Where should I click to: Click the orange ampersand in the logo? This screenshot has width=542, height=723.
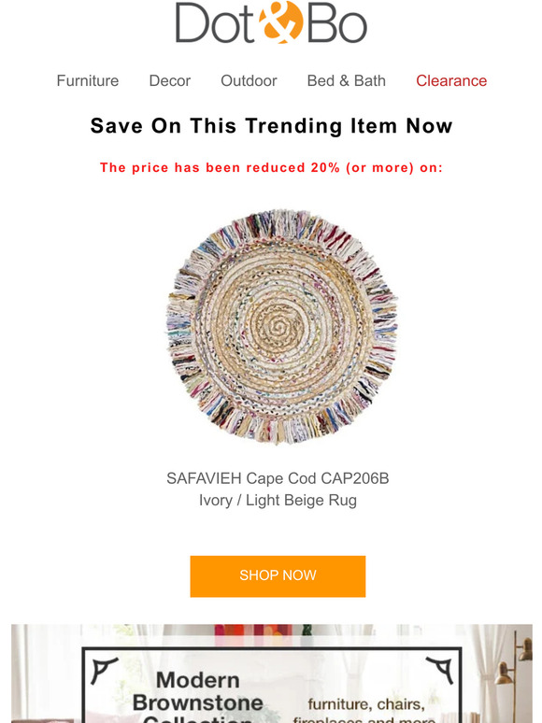(x=281, y=21)
